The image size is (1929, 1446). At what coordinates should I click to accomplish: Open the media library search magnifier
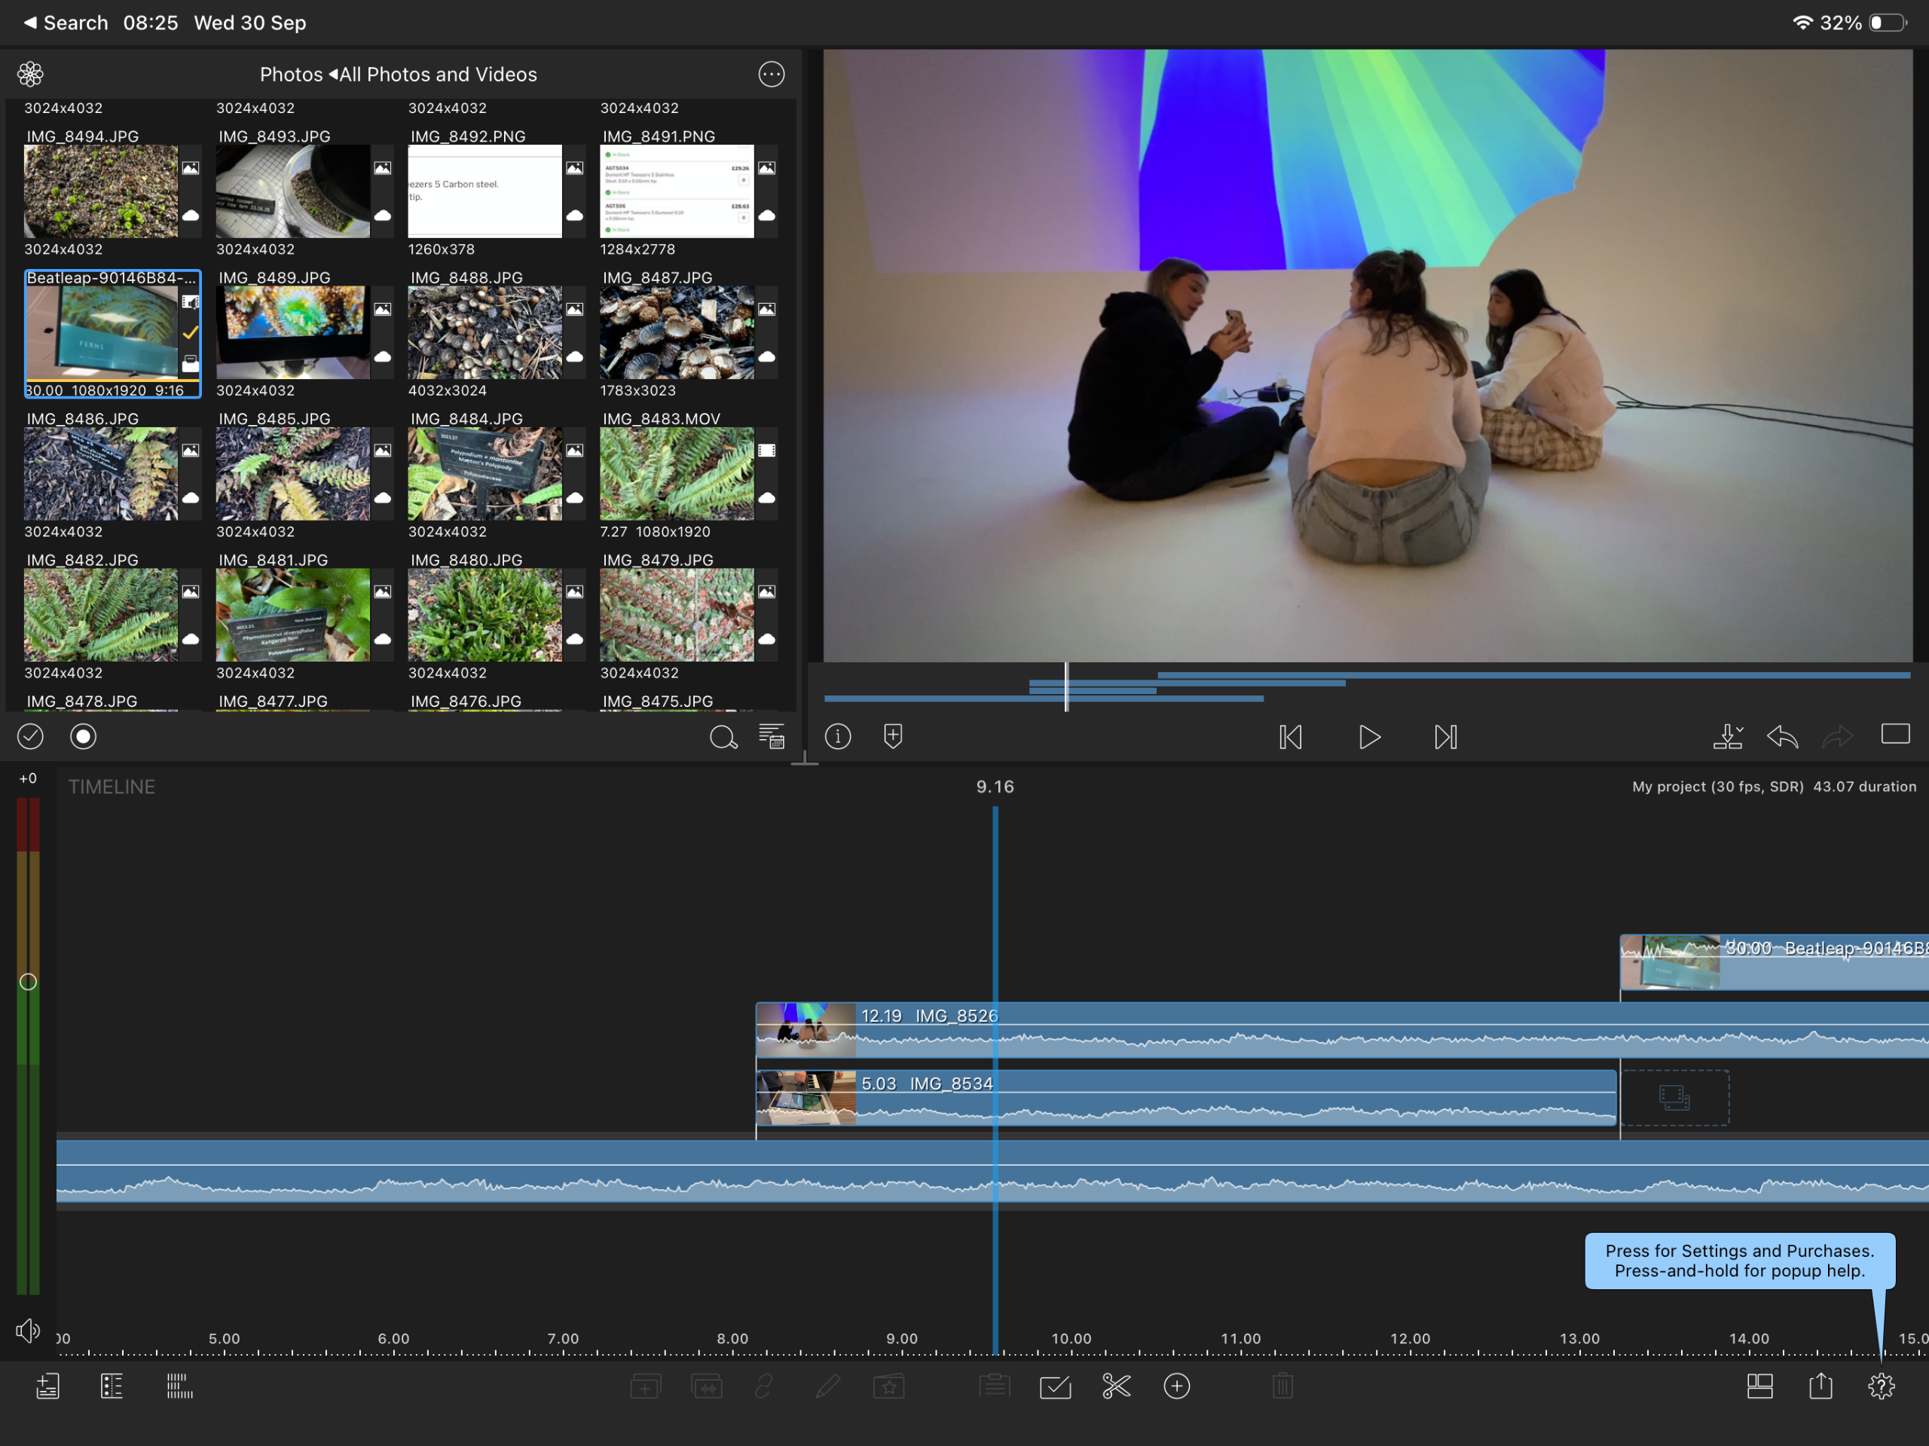[x=723, y=737]
